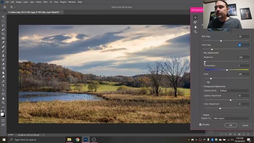Select the Zoom tool in left toolbar
The width and height of the screenshot is (254, 143).
pos(3,102)
